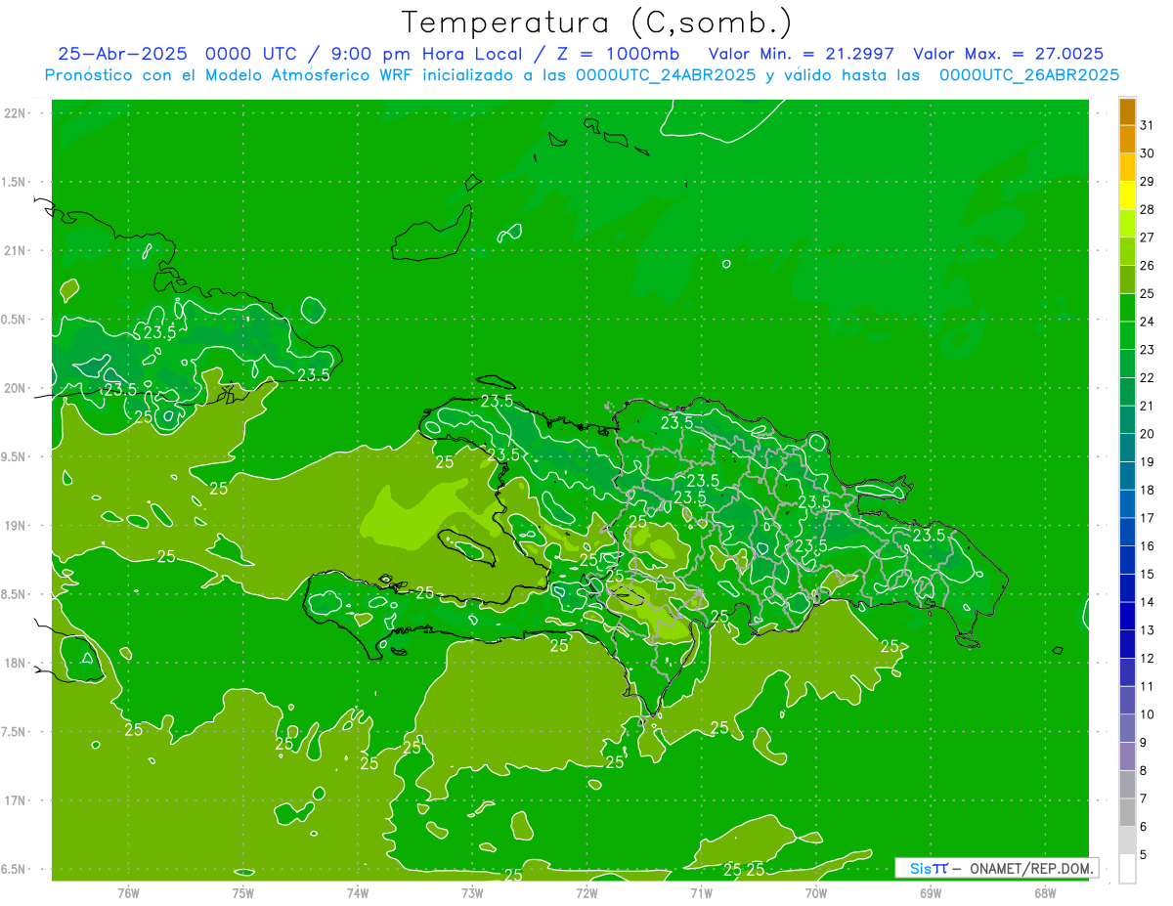Pick the gold swatch between 29 and 30

coord(1127,167)
